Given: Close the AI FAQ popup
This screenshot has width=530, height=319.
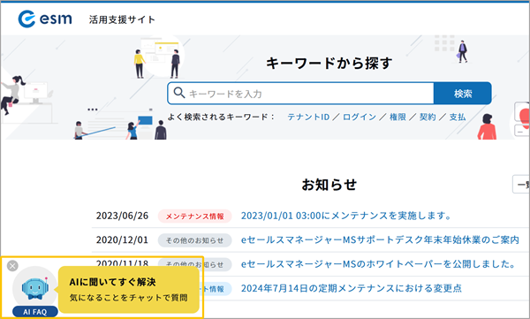Looking at the screenshot, I should point(12,266).
